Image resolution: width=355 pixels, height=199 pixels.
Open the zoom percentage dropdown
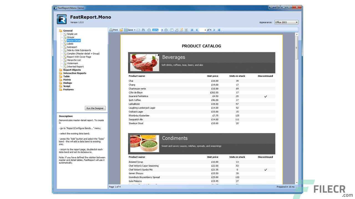(162, 30)
